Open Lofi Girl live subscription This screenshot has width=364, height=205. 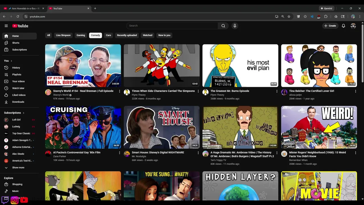tap(19, 120)
